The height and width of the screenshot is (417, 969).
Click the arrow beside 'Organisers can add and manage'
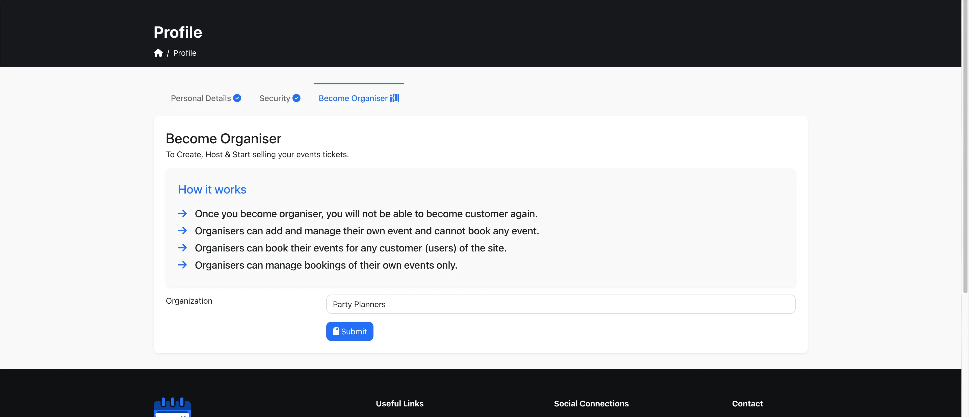point(182,231)
